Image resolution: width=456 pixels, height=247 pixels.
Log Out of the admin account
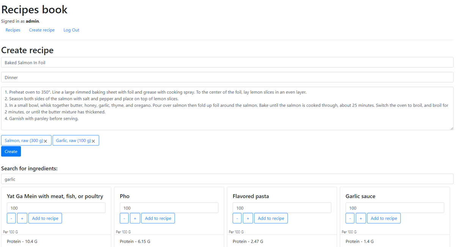point(71,30)
